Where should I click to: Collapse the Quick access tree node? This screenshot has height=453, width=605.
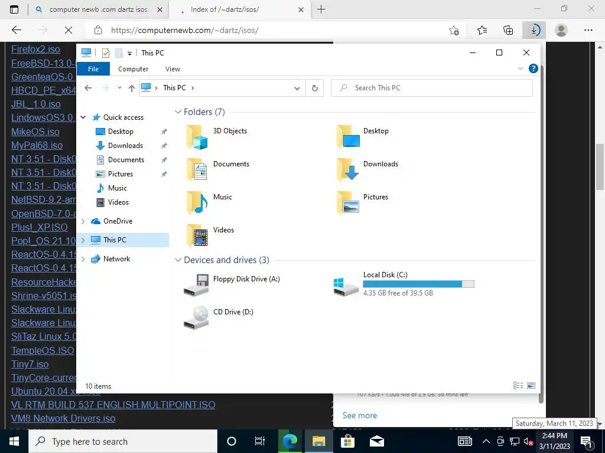click(x=83, y=117)
